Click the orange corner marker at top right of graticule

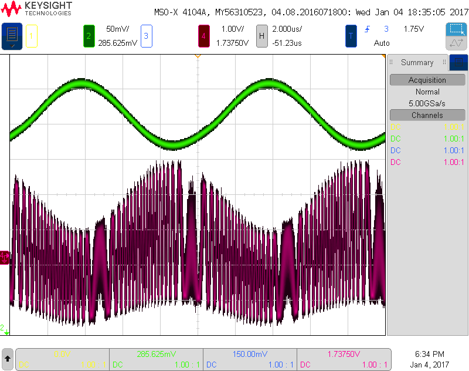tap(383, 56)
